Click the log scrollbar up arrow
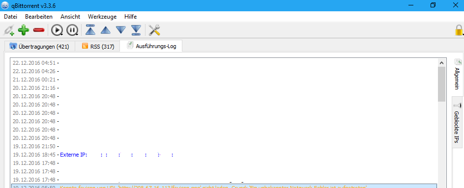Viewport: 464px width, 188px height. click(441, 63)
